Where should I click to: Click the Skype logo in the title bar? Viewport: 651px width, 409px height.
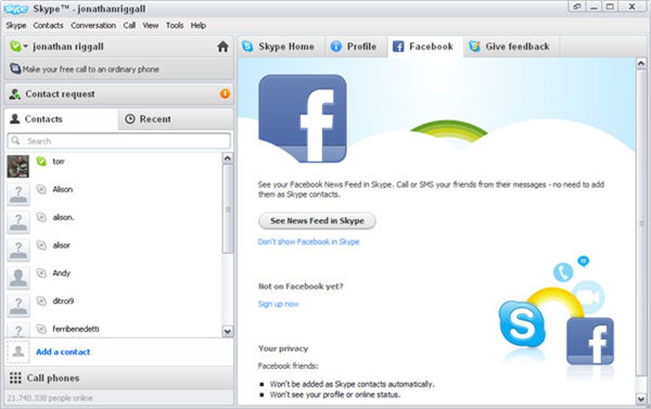click(x=16, y=9)
